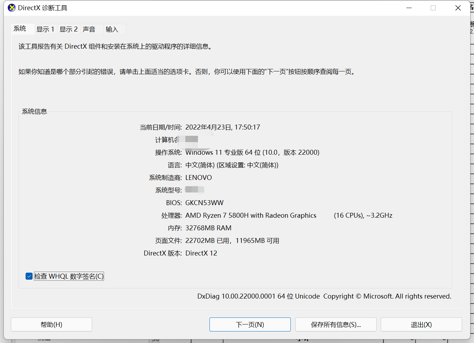Maximize the DirectX diagnostic window
The width and height of the screenshot is (474, 343).
tap(433, 8)
